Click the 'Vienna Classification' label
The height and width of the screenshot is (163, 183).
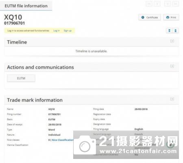click(17, 145)
